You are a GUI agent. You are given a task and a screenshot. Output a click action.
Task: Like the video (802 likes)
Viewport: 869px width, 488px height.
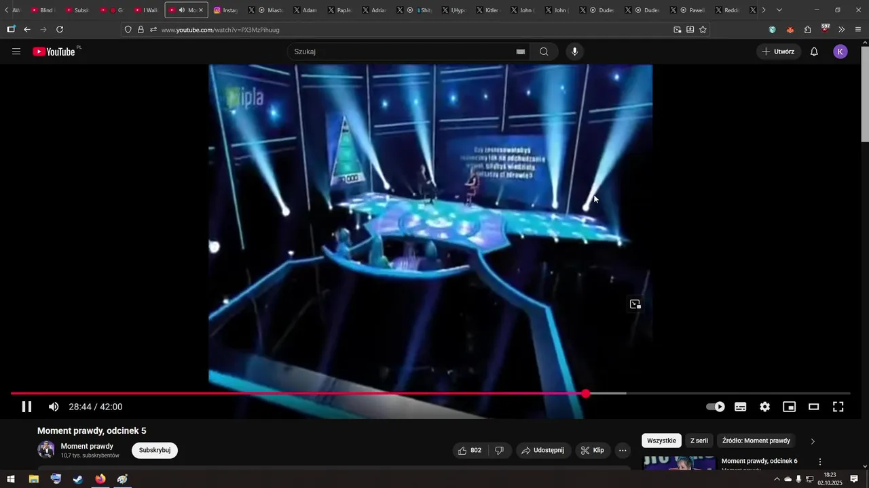tap(470, 450)
